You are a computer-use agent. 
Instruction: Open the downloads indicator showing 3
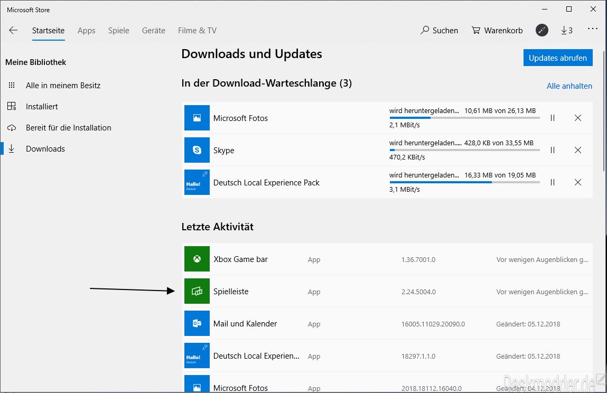point(567,30)
